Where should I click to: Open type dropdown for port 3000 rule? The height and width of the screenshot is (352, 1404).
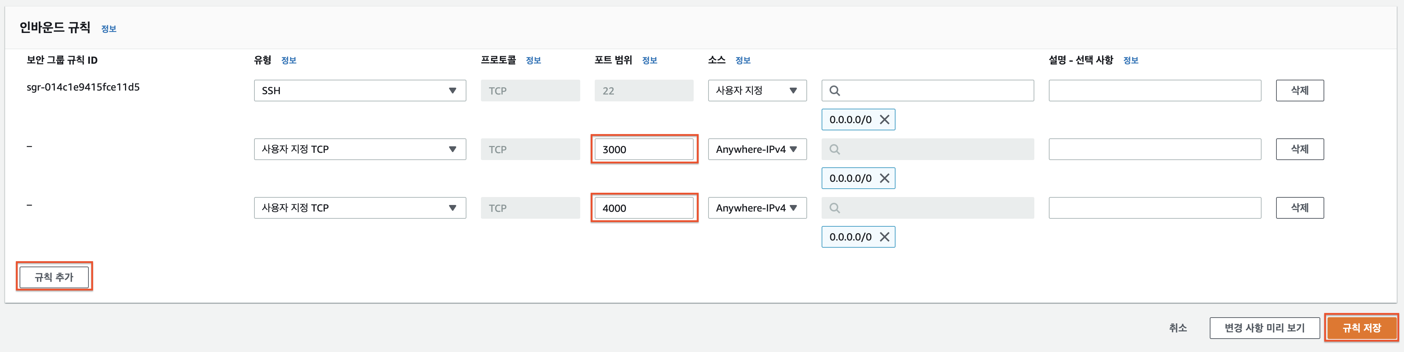click(x=360, y=149)
